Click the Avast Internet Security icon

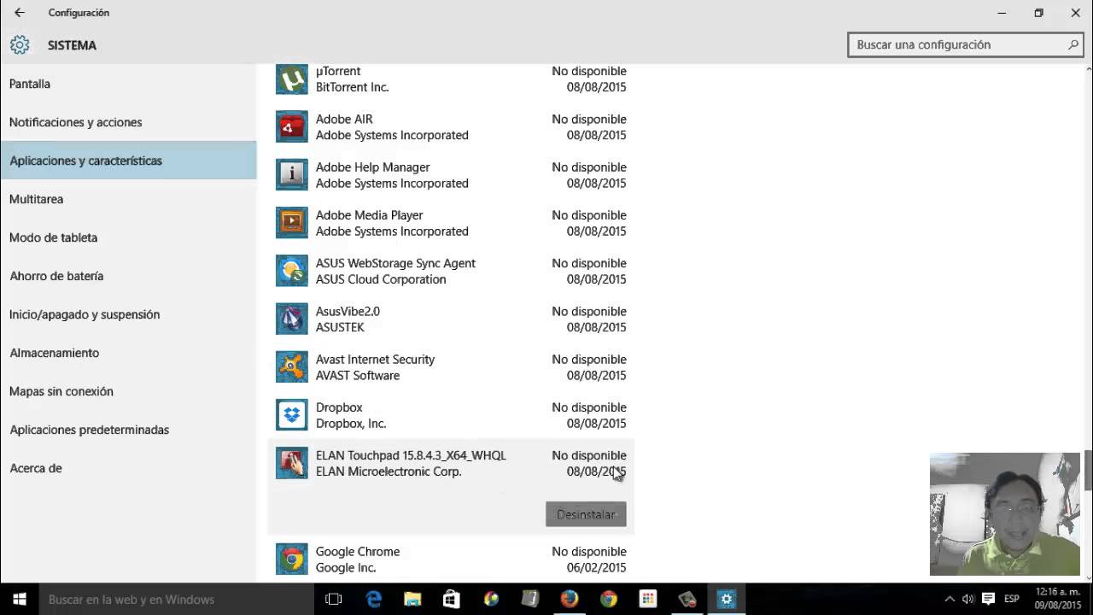click(x=292, y=366)
